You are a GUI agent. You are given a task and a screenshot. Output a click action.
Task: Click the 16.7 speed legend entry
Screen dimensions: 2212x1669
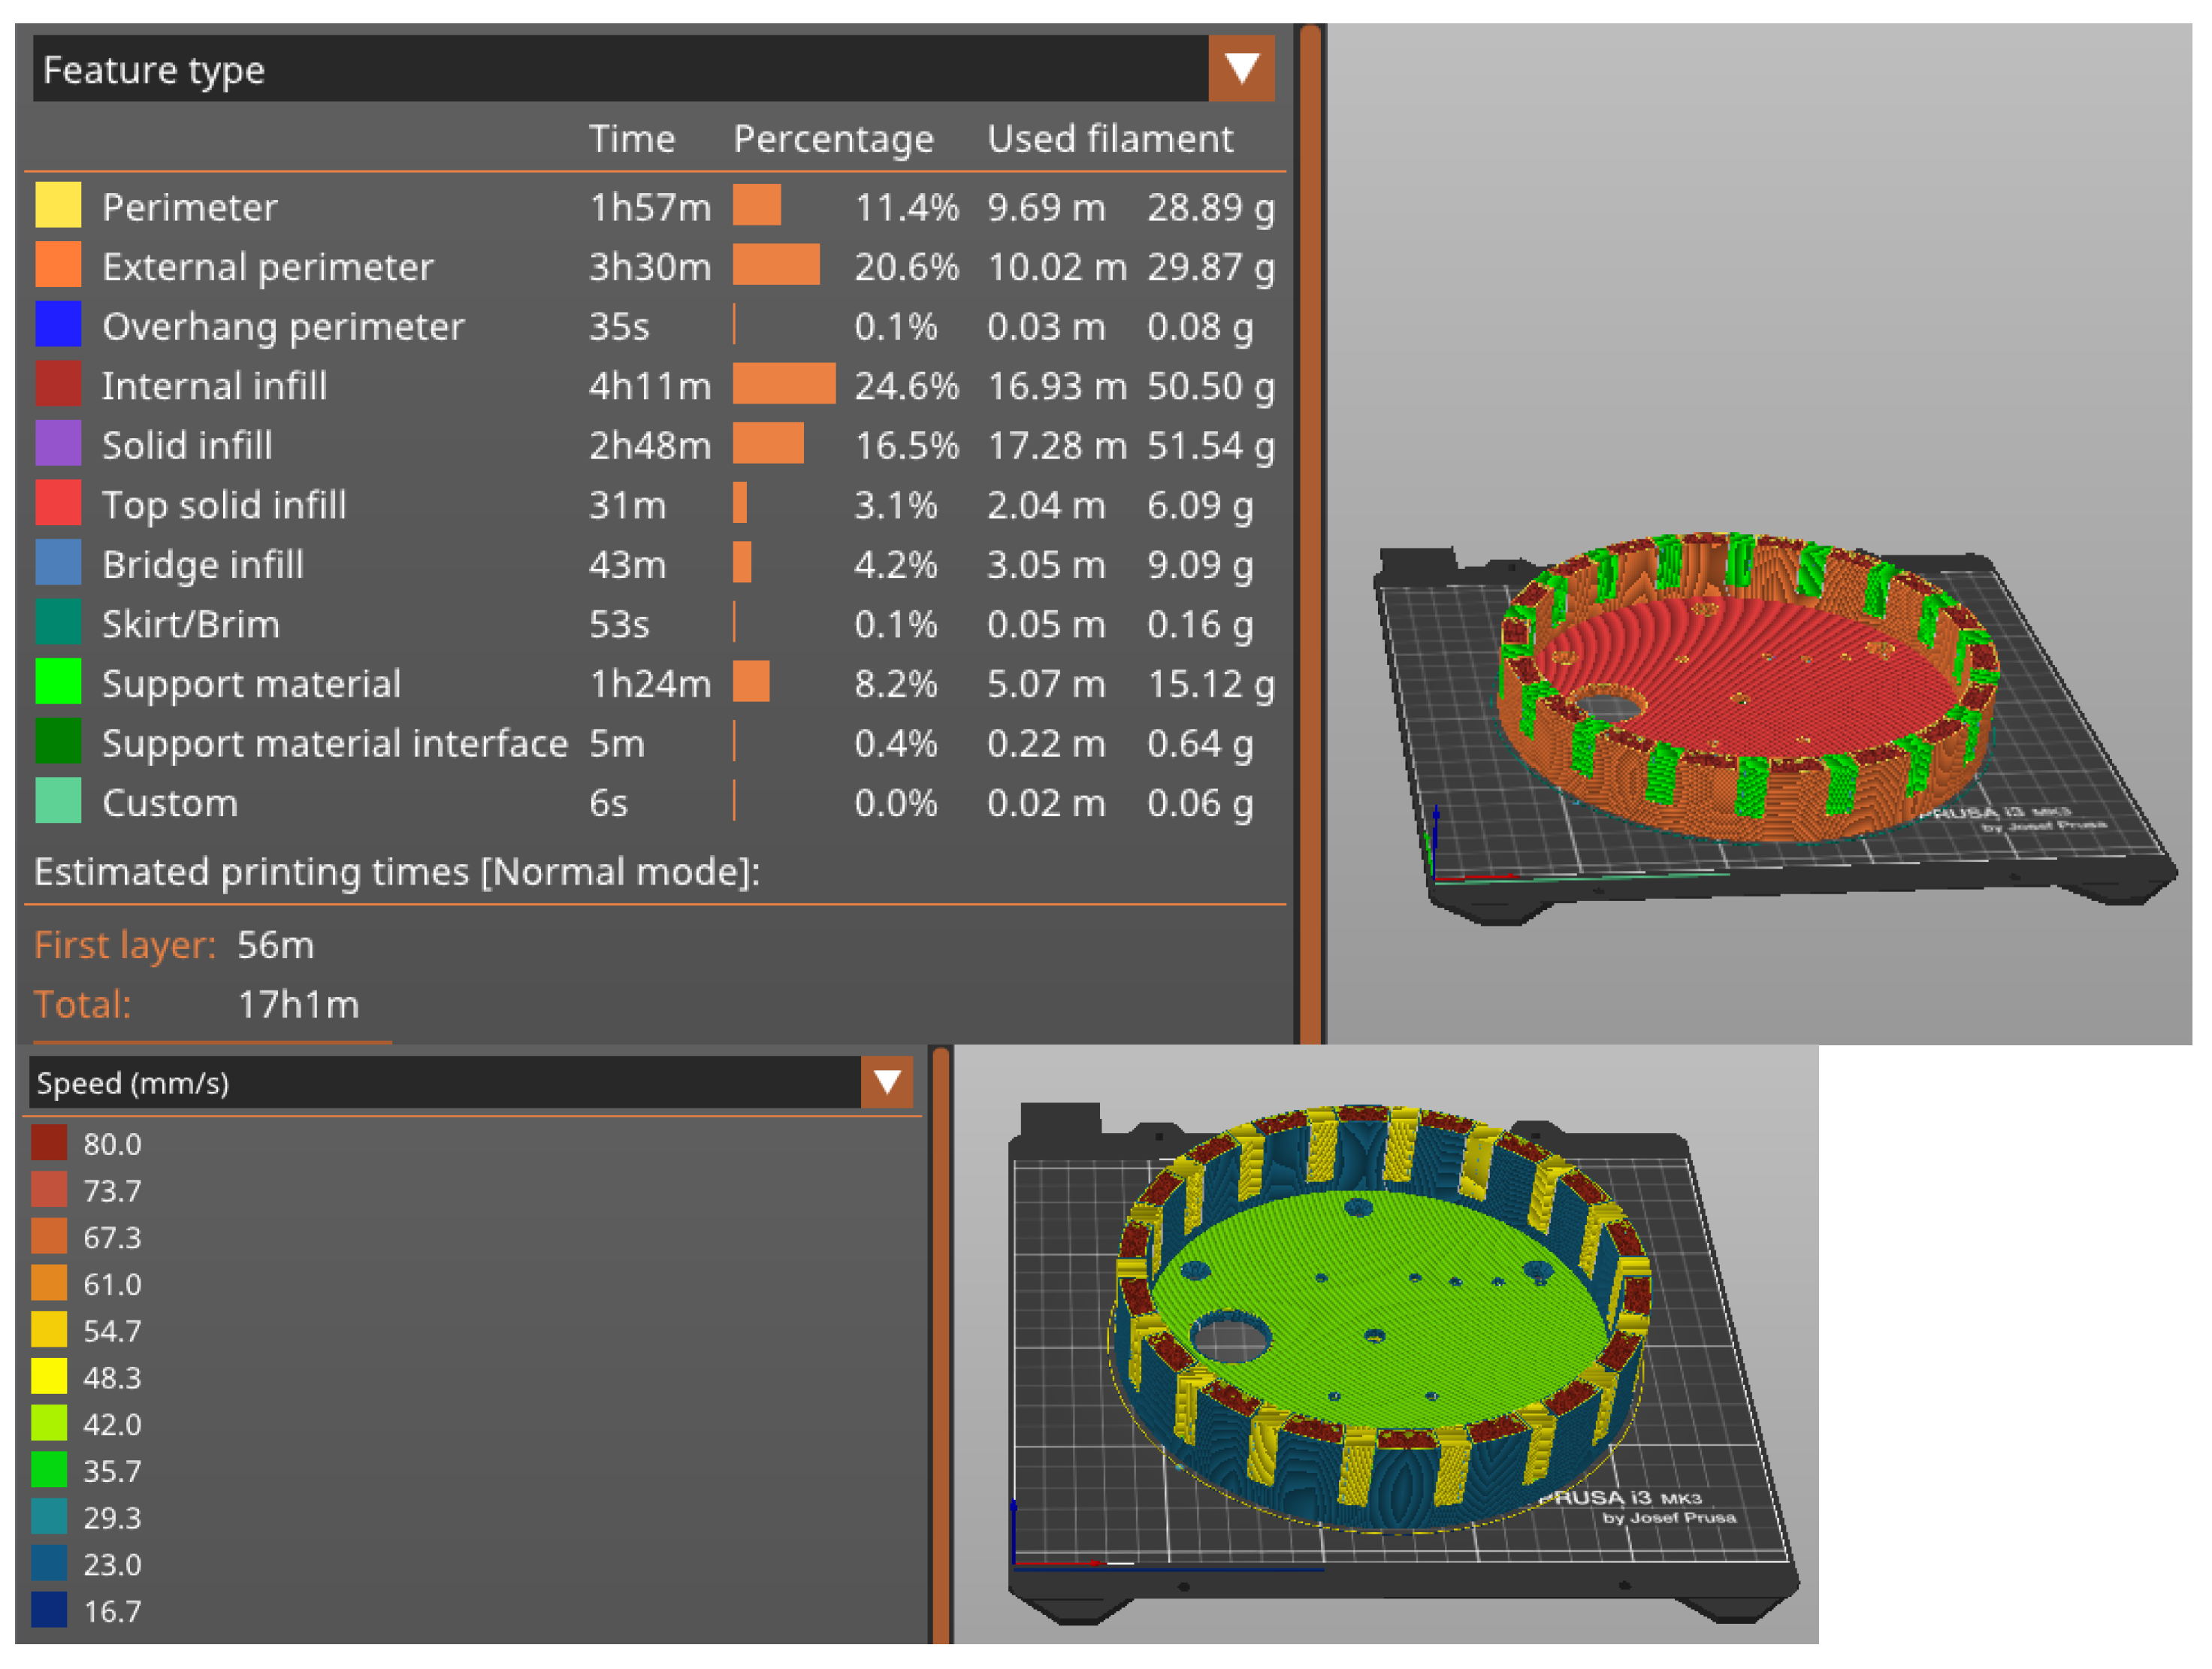[x=112, y=1611]
